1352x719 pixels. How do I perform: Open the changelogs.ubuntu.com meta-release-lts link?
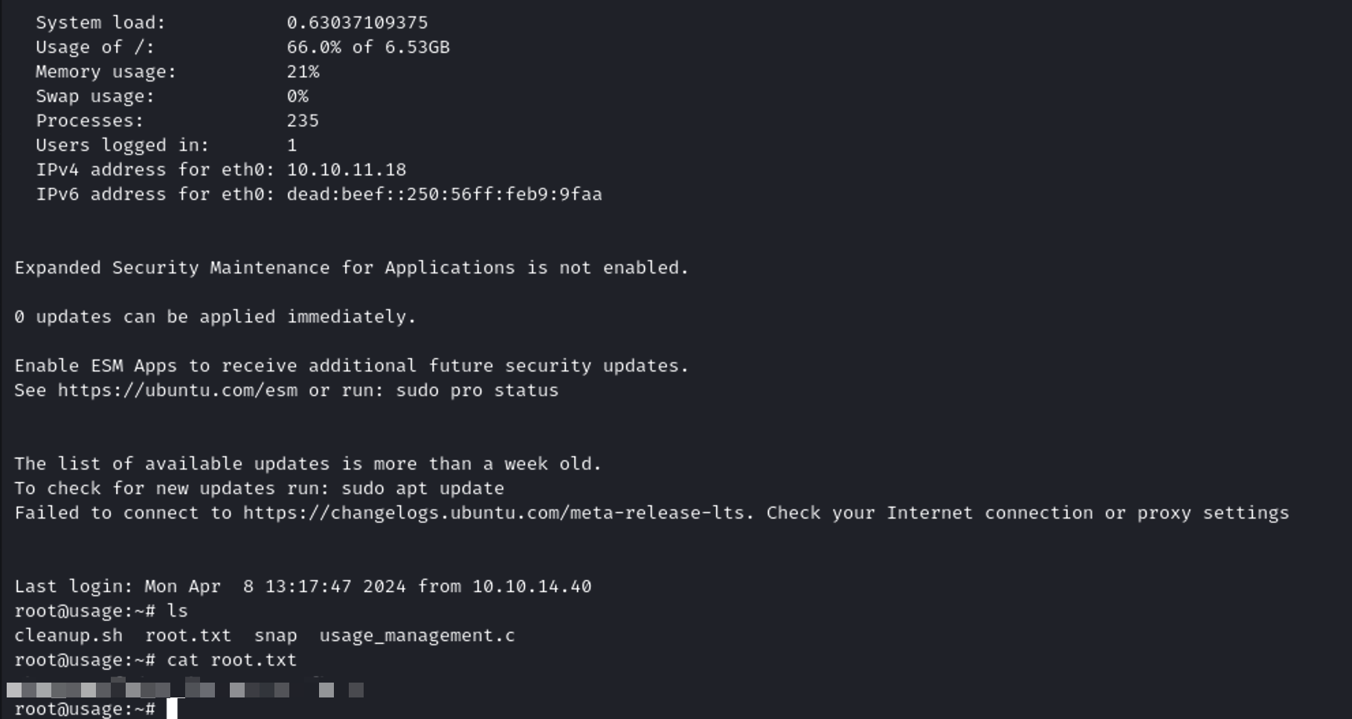498,513
